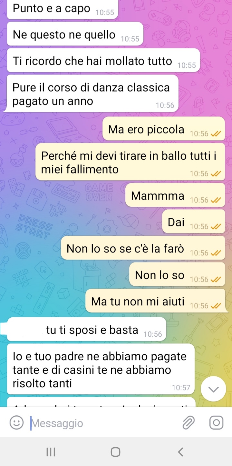232x466 pixels.
Task: Open the emoji picker smiley icon
Action: [x=16, y=423]
